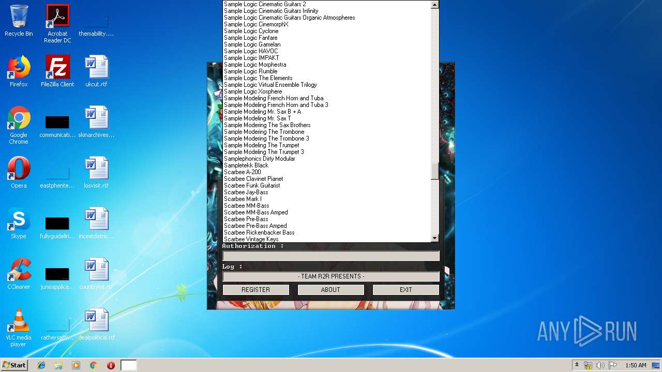
Task: Show hidden system tray icons
Action: click(577, 365)
